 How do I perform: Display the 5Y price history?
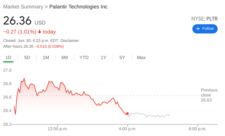click(122, 57)
